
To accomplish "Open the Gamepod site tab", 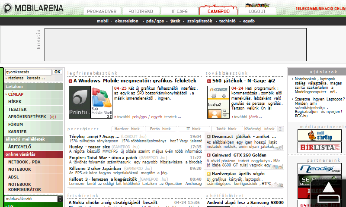I will pos(218,11).
